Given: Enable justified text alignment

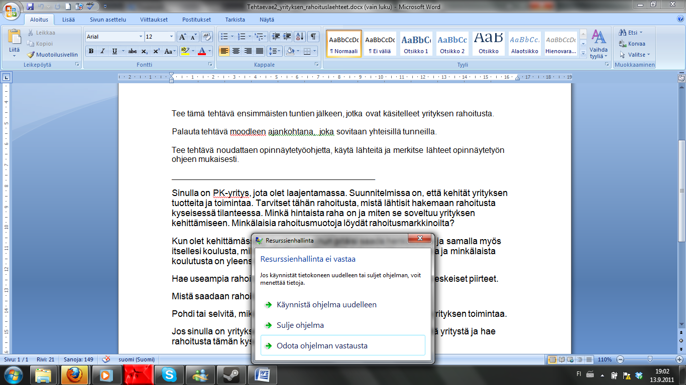Looking at the screenshot, I should (x=260, y=51).
